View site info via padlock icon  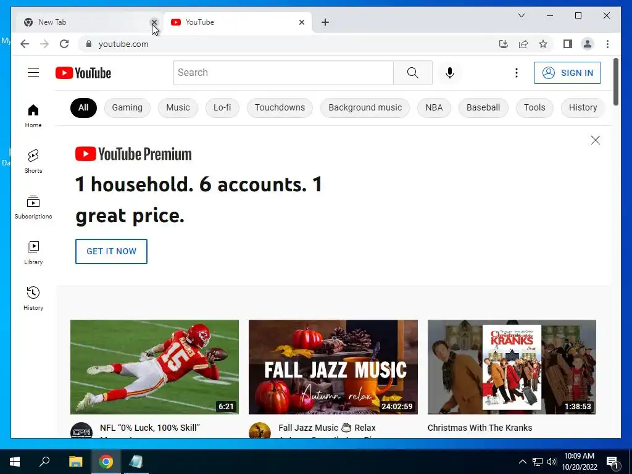(x=89, y=44)
